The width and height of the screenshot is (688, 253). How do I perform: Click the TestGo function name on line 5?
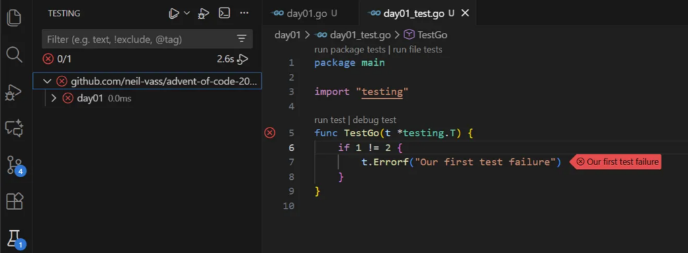pyautogui.click(x=361, y=133)
